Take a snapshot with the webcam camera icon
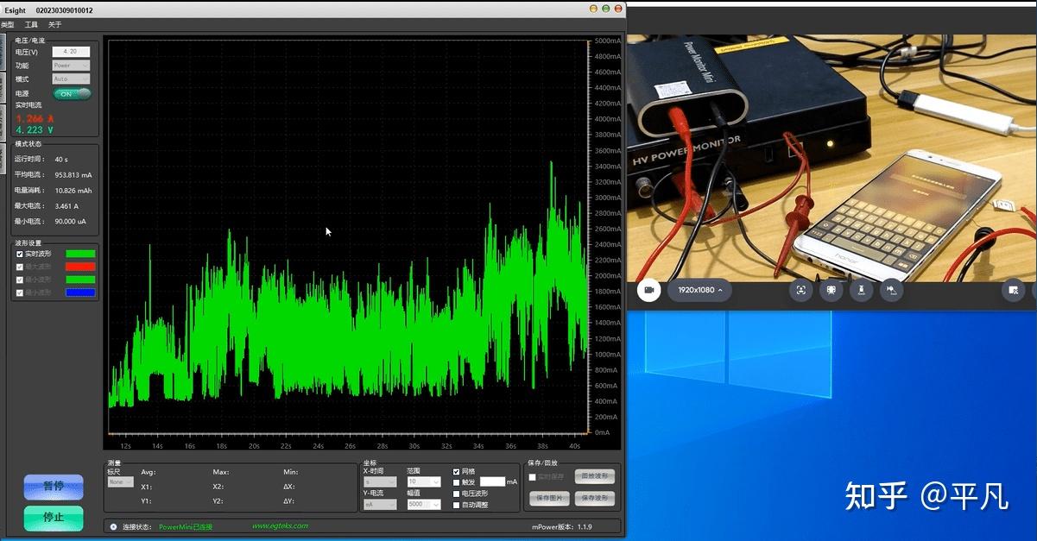The height and width of the screenshot is (541, 1037). [x=648, y=291]
